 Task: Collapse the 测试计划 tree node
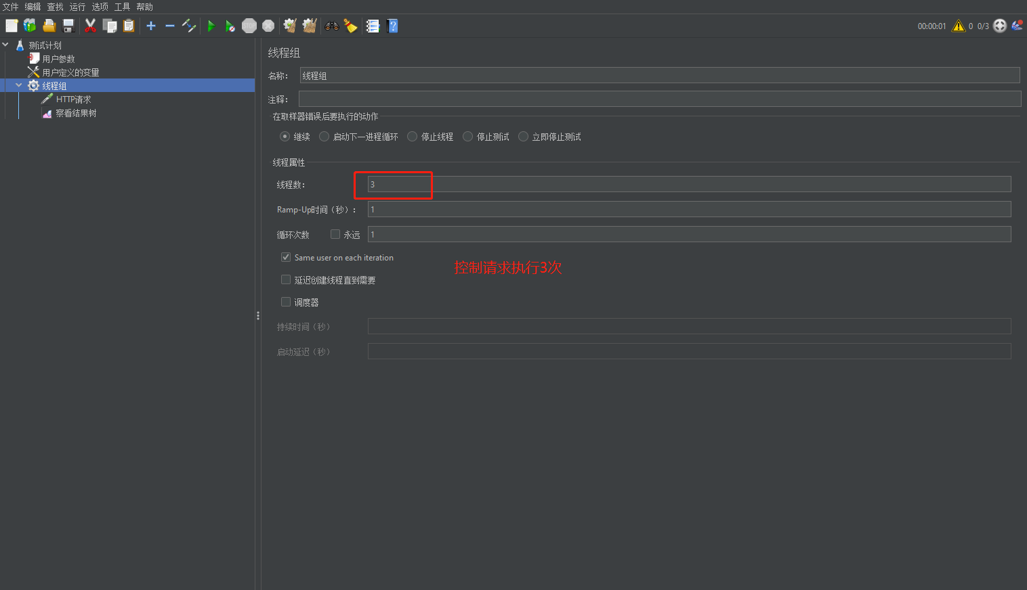point(5,45)
